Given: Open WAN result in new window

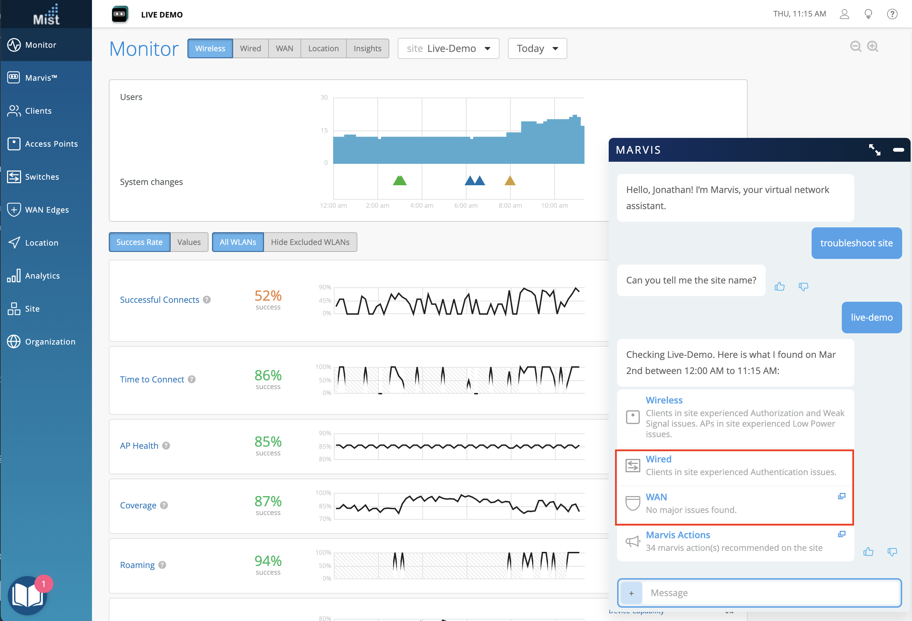Looking at the screenshot, I should click(x=841, y=496).
